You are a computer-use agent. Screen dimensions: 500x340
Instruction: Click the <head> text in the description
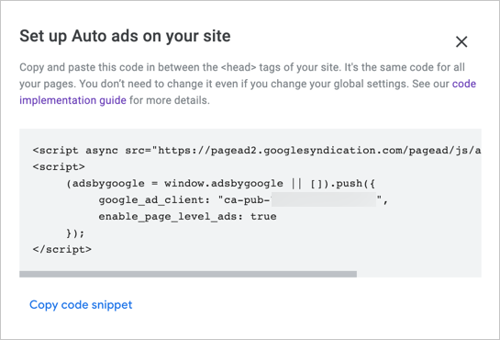(239, 67)
